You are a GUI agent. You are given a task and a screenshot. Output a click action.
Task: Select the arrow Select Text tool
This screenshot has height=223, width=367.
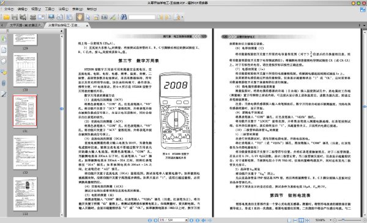[88, 17]
